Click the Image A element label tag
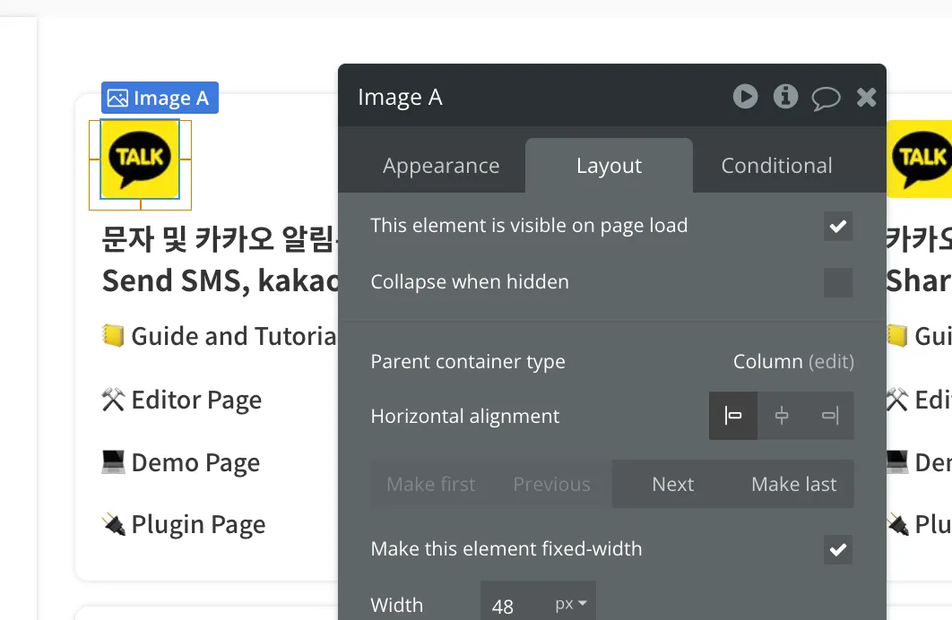Screen dimensions: 952x620 point(160,98)
